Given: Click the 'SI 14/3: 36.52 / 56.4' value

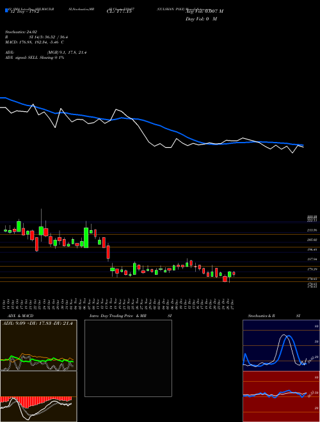Looking at the screenshot, I should pyautogui.click(x=49, y=37).
